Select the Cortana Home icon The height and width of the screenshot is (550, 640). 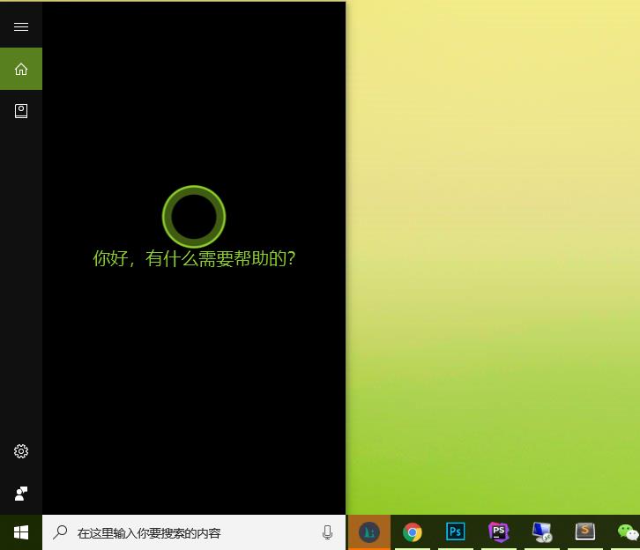pos(21,69)
